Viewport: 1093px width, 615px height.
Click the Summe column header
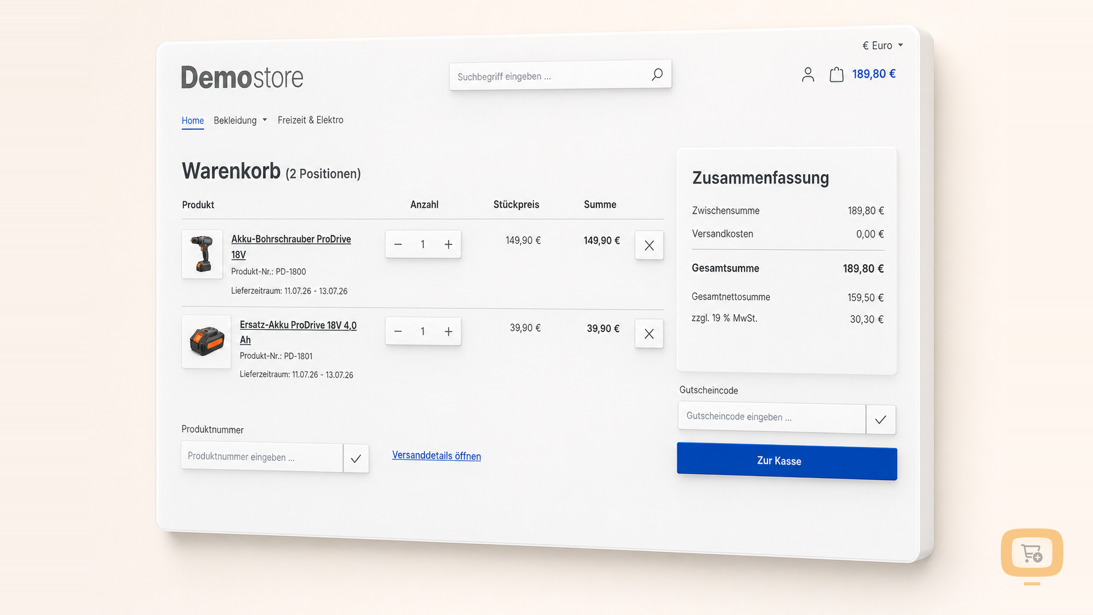click(600, 204)
